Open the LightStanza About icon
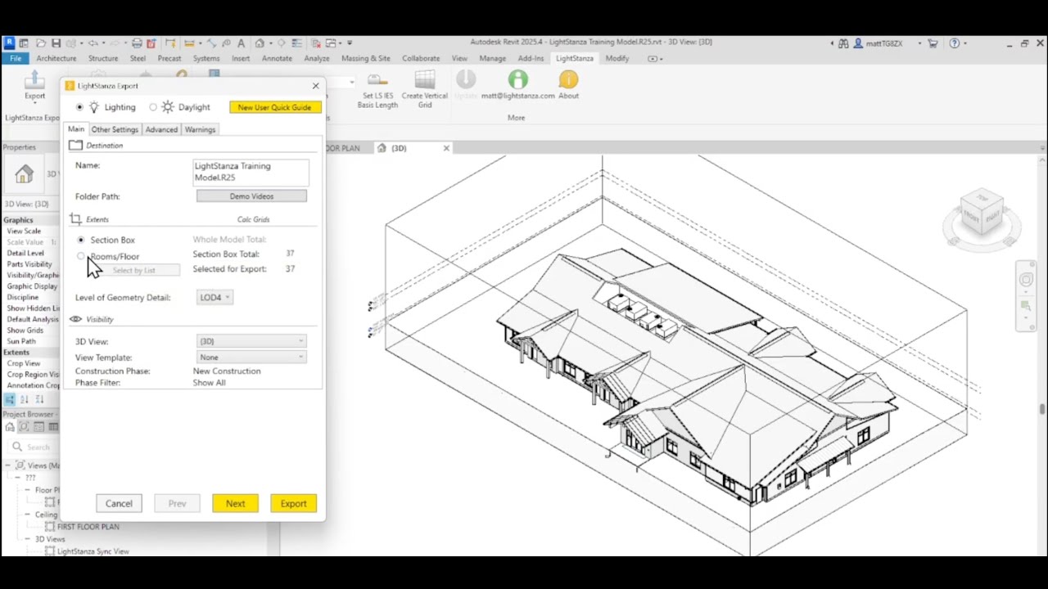 568,80
